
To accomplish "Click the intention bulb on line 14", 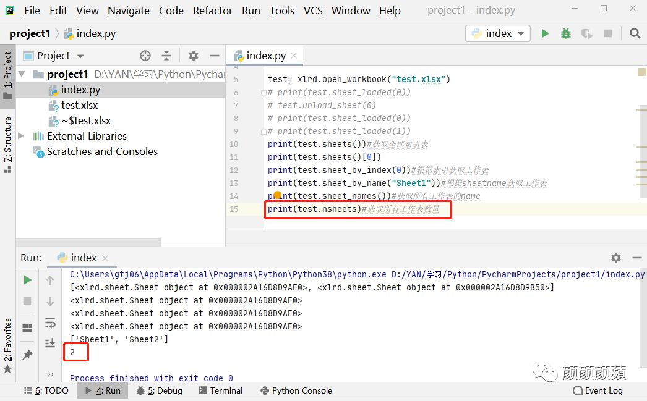I will 278,195.
